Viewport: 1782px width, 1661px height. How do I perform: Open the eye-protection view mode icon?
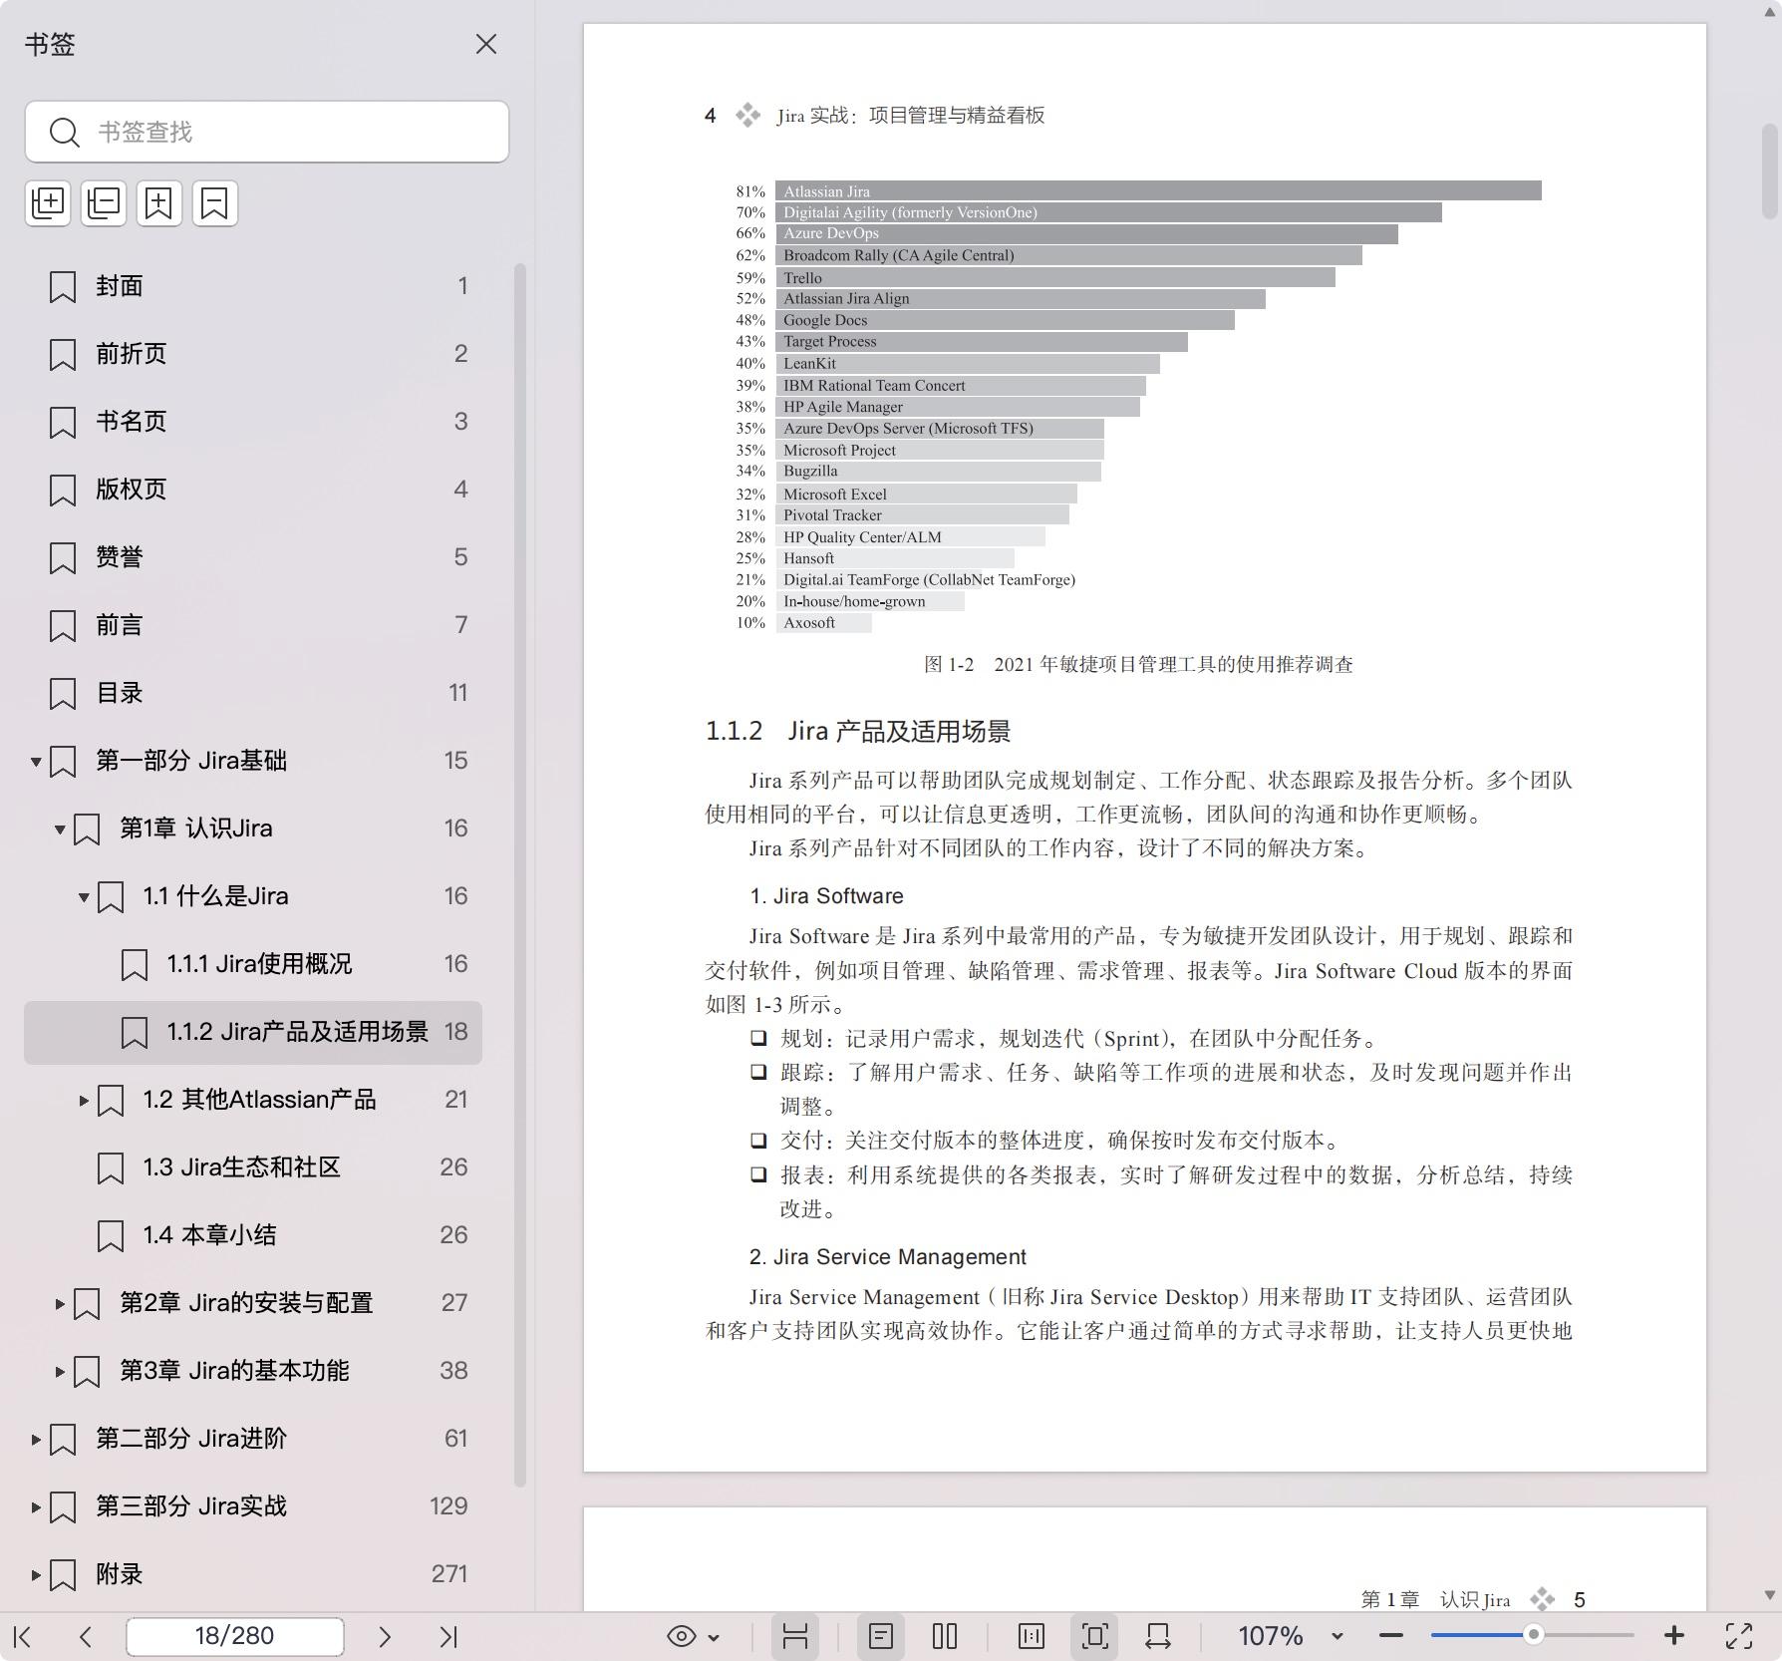pyautogui.click(x=682, y=1636)
